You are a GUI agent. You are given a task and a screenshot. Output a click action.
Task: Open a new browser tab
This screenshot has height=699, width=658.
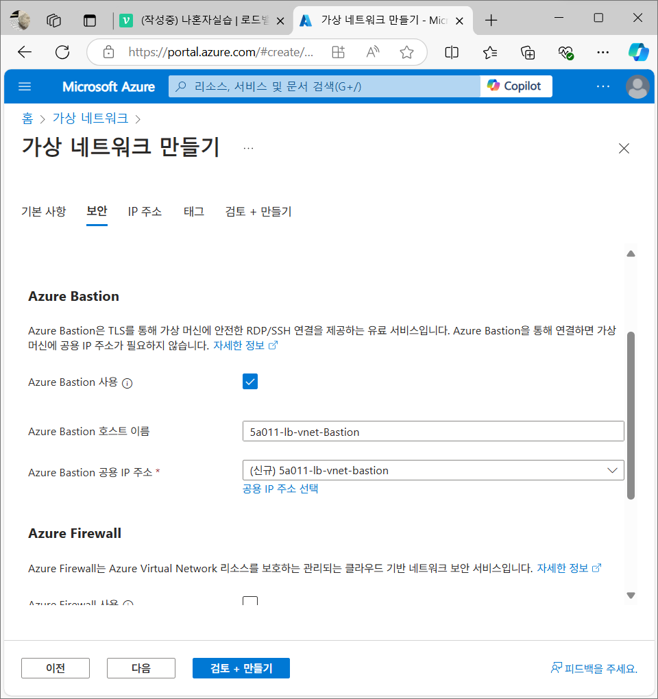coord(491,21)
